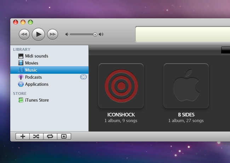Click the now-playing status display

(182, 34)
